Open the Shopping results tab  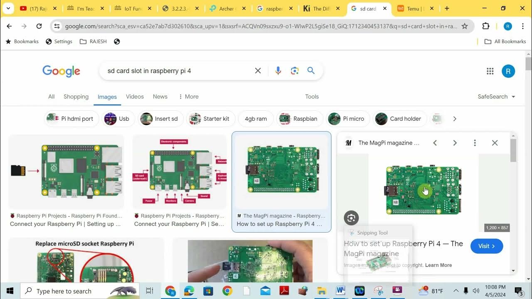point(76,96)
